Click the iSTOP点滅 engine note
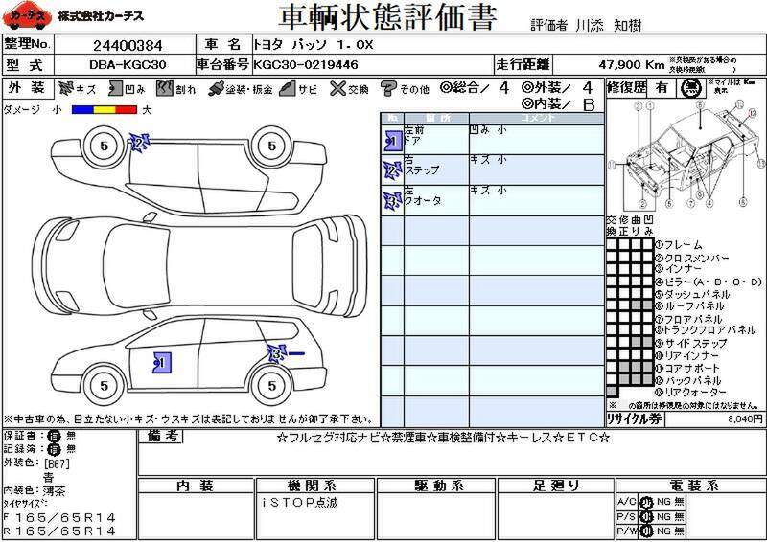 tap(300, 502)
